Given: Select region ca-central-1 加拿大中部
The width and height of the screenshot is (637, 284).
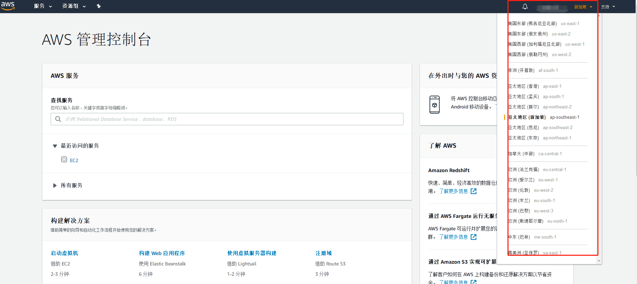Looking at the screenshot, I should pyautogui.click(x=535, y=154).
